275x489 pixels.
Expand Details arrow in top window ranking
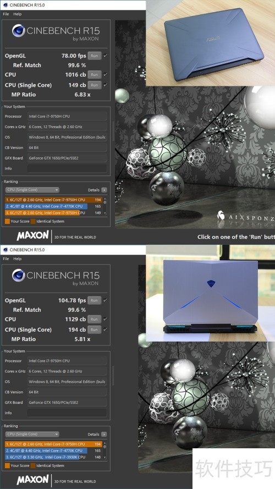click(x=104, y=190)
